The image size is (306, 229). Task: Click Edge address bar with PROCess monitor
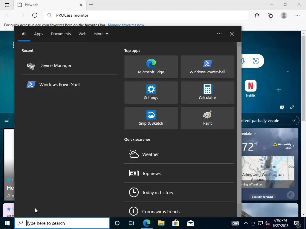146,15
